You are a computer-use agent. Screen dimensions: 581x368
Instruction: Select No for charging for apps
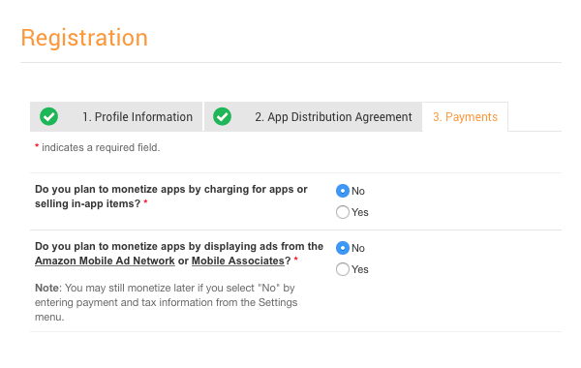[343, 191]
